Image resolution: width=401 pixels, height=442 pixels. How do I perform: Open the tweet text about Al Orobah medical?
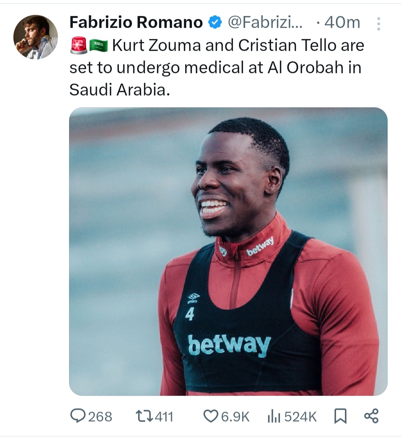[215, 68]
